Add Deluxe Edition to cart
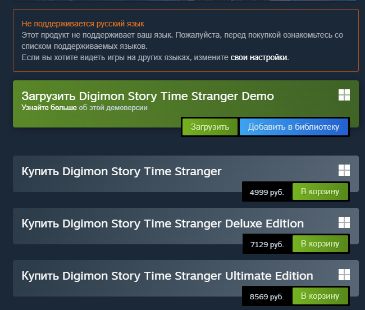365x310 pixels. point(320,244)
